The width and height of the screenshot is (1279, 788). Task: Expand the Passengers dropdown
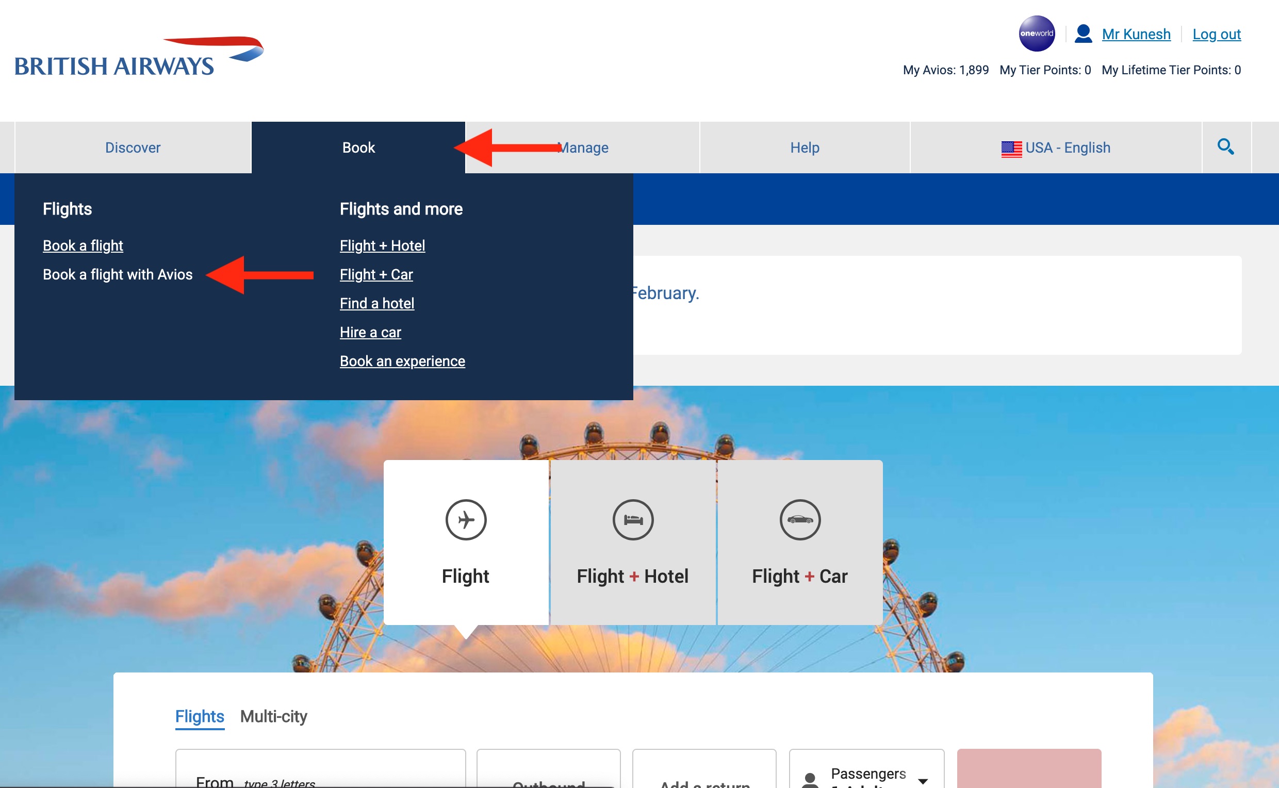867,769
